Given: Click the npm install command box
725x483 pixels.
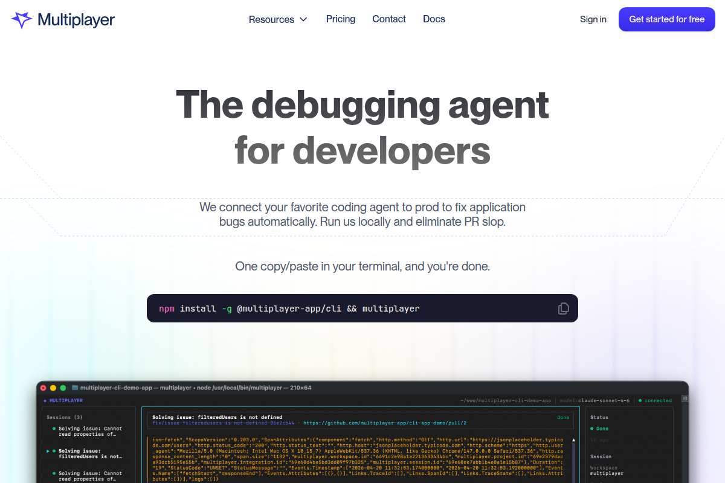Looking at the screenshot, I should point(362,309).
